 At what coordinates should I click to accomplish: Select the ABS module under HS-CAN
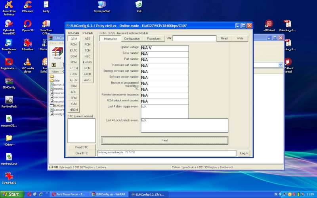(x=87, y=39)
